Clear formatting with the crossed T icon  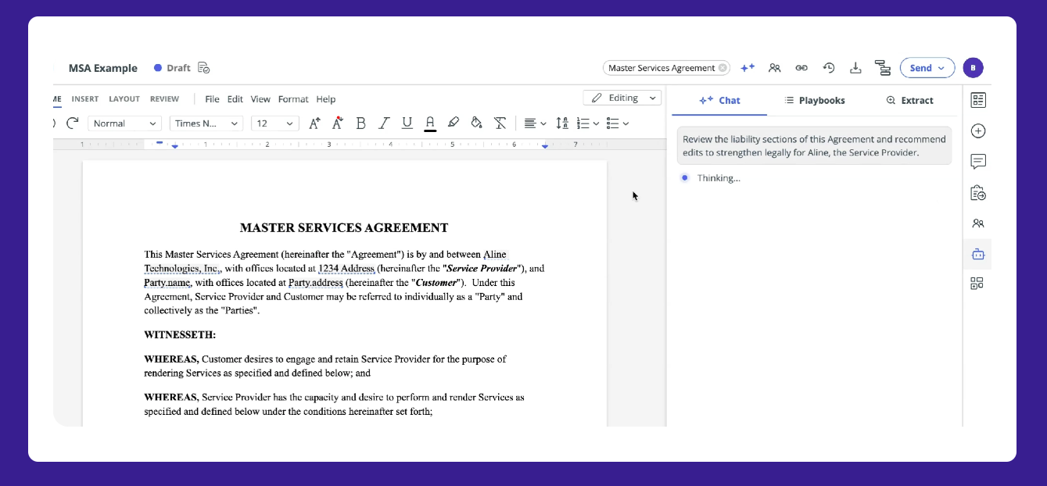(x=500, y=123)
